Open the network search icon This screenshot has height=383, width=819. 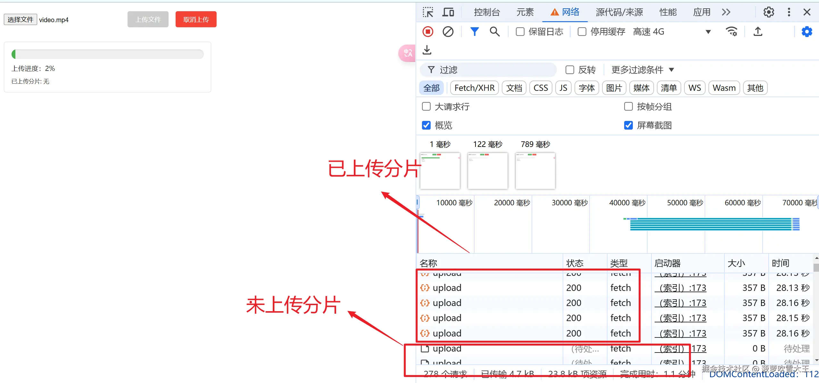click(495, 31)
